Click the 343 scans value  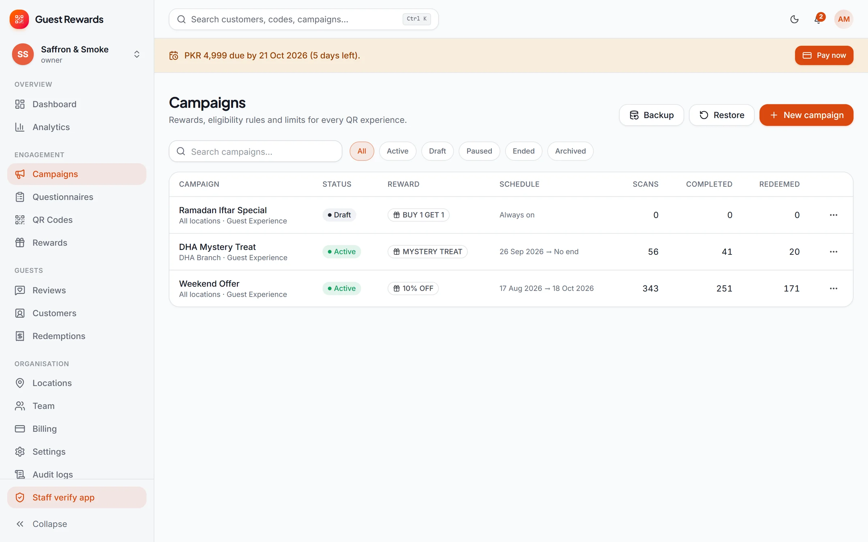coord(650,288)
